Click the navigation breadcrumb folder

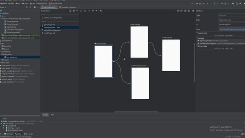click(x=42, y=3)
